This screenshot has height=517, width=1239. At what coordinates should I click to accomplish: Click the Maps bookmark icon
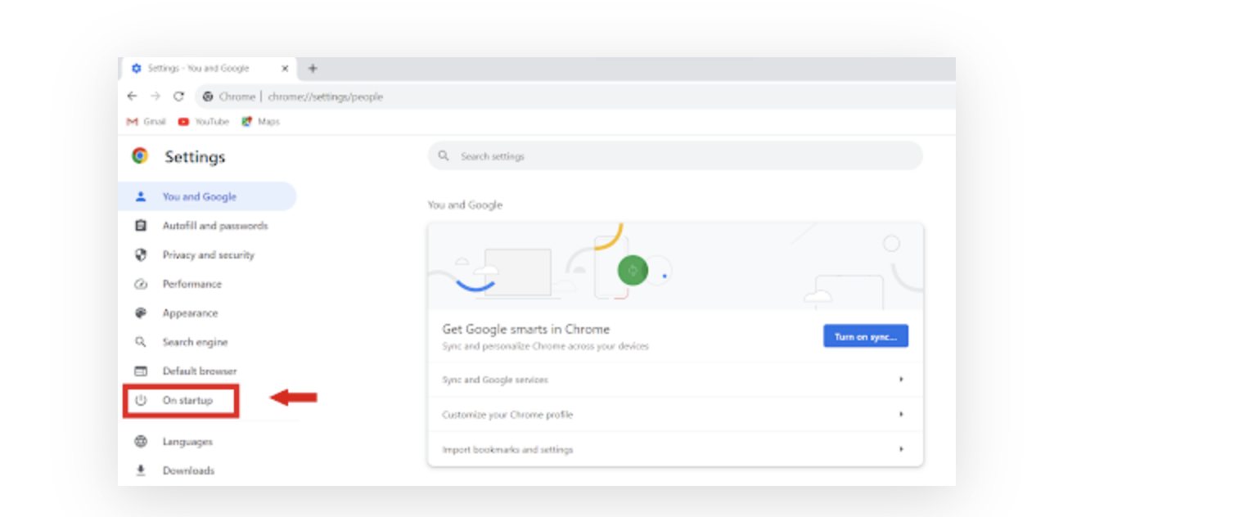246,121
